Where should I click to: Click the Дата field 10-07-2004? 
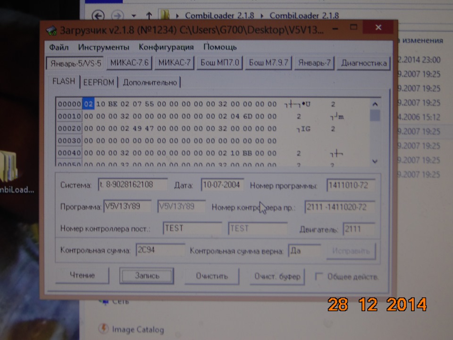[222, 185]
